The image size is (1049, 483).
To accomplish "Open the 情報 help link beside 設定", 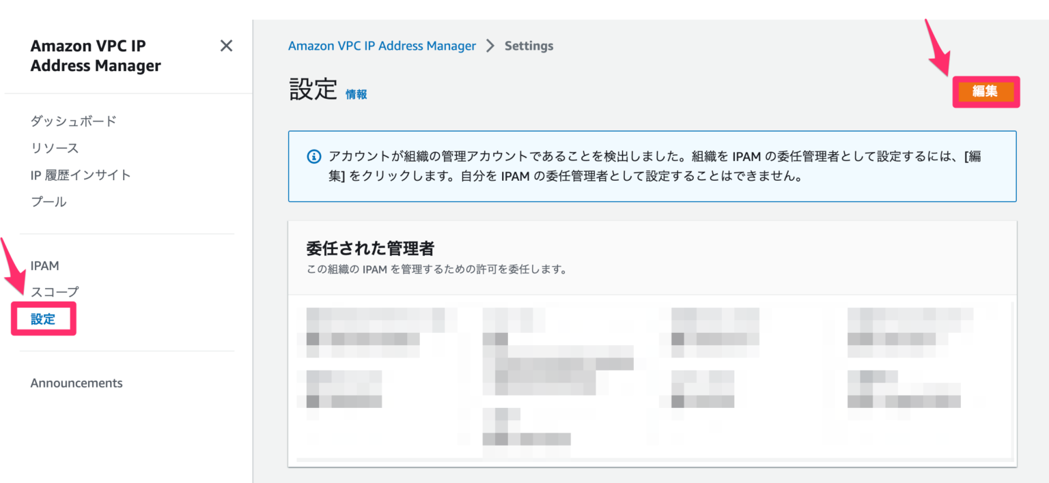I will click(358, 94).
